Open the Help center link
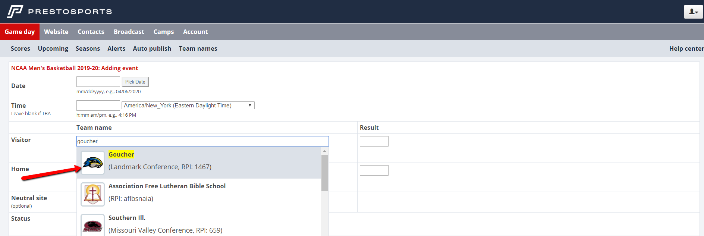The height and width of the screenshot is (236, 704). click(686, 48)
